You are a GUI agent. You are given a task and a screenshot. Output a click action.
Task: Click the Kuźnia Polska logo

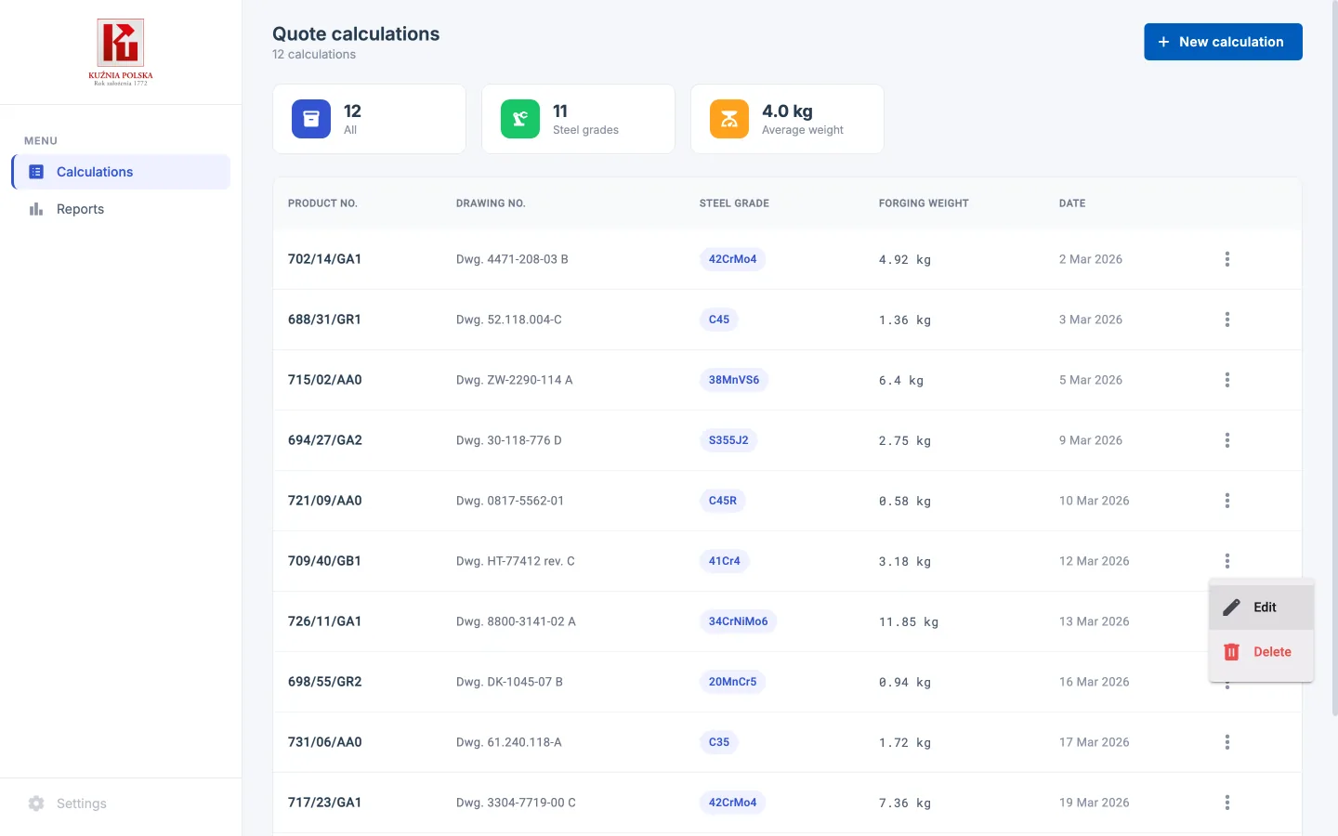121,52
